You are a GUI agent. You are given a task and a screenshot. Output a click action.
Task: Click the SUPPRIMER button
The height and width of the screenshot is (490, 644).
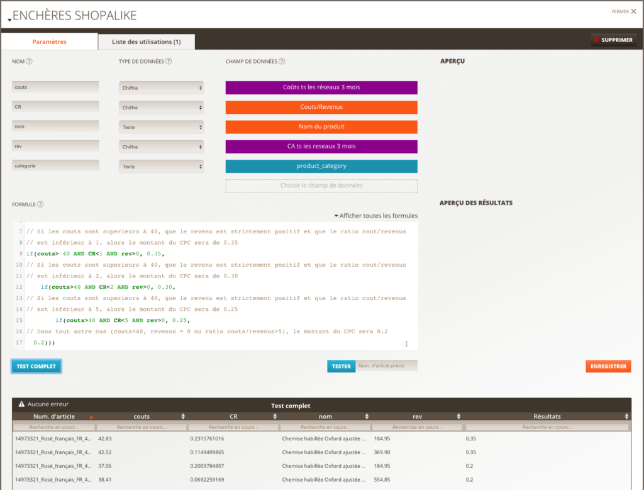613,40
